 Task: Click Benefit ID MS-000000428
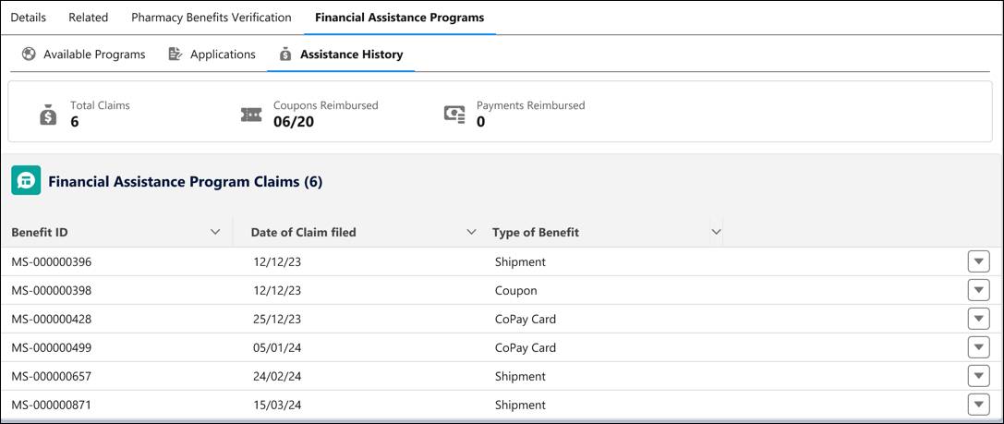(x=51, y=319)
